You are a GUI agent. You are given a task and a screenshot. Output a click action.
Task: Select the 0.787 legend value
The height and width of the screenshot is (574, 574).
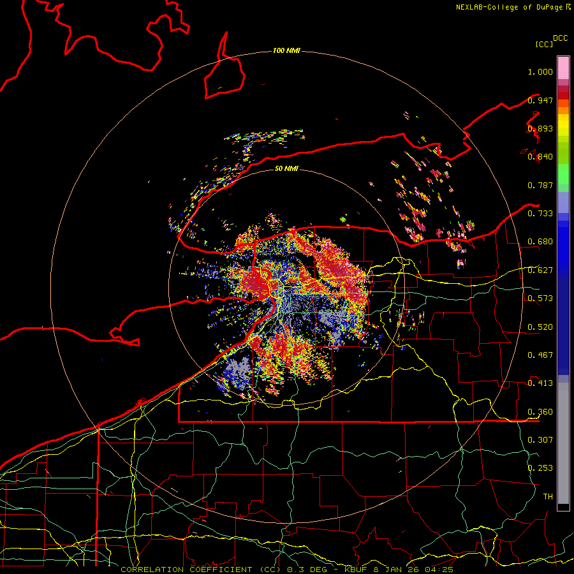click(540, 185)
